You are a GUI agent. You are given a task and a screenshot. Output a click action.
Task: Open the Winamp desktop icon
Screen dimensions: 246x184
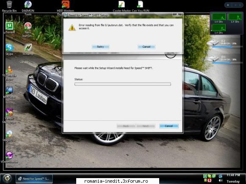[28, 49]
